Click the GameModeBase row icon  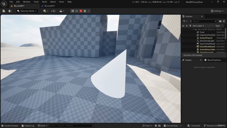198,47
